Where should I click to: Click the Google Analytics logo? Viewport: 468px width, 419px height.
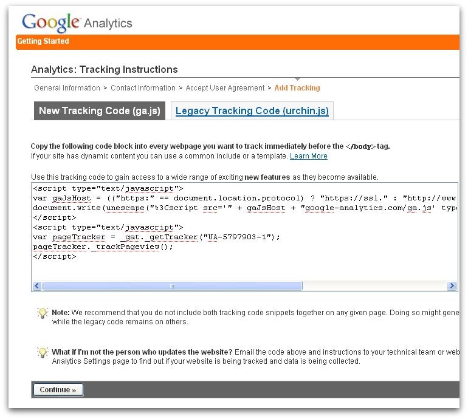point(77,22)
